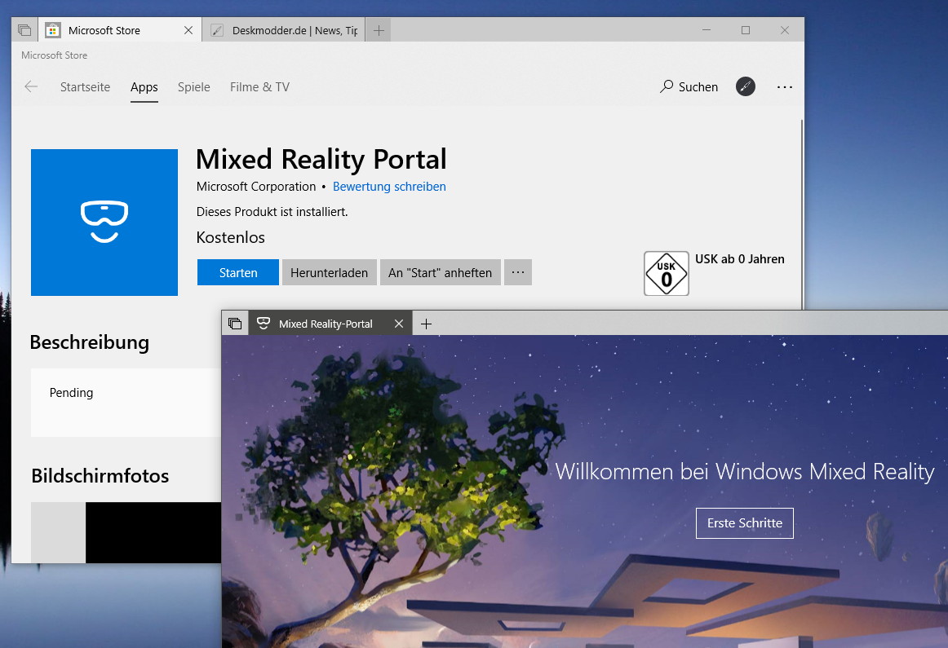Maximize the Microsoft Store window
This screenshot has width=948, height=648.
[x=746, y=30]
